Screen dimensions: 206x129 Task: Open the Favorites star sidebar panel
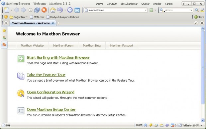point(4,31)
